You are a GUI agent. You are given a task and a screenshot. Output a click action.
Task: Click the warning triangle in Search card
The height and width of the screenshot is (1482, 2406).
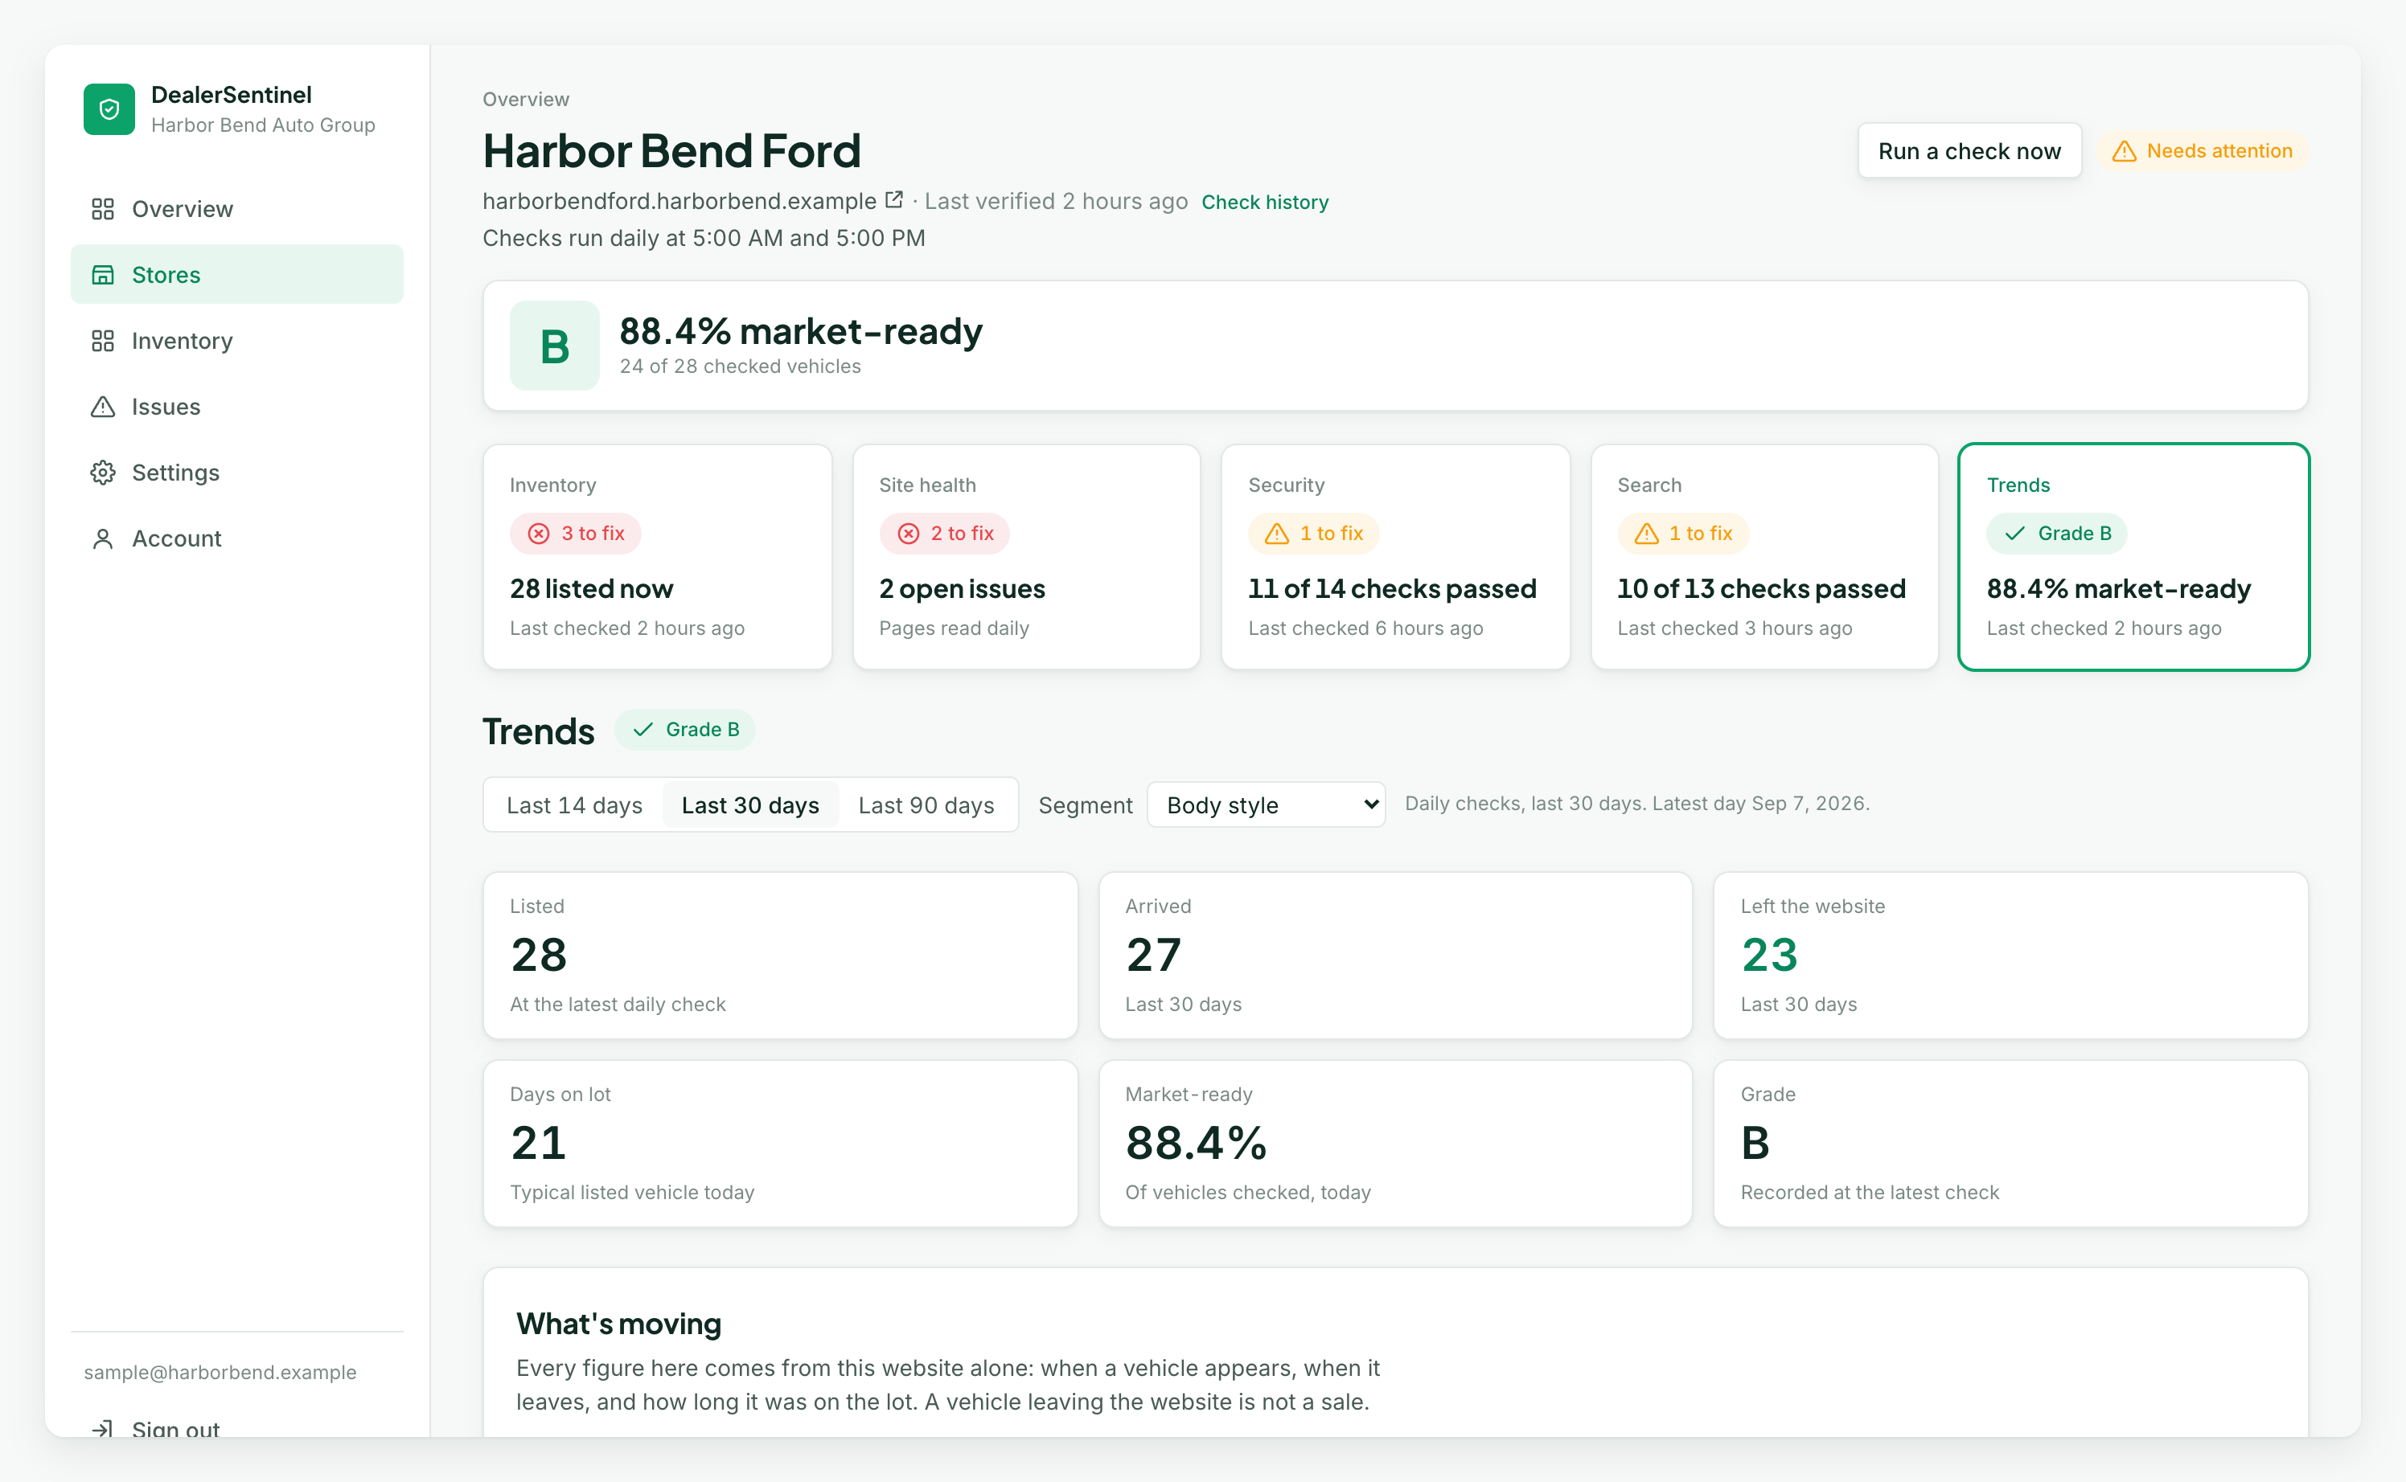click(x=1646, y=533)
